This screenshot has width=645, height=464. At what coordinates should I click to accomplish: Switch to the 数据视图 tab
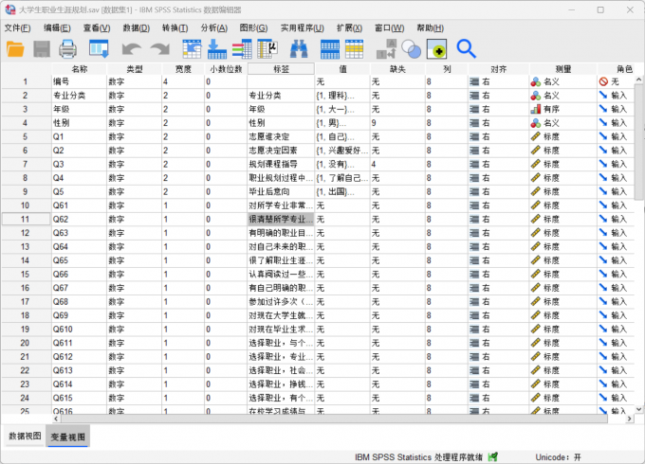25,437
